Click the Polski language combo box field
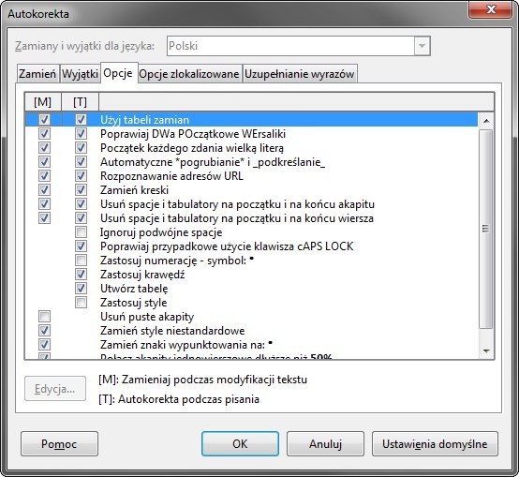 (299, 46)
